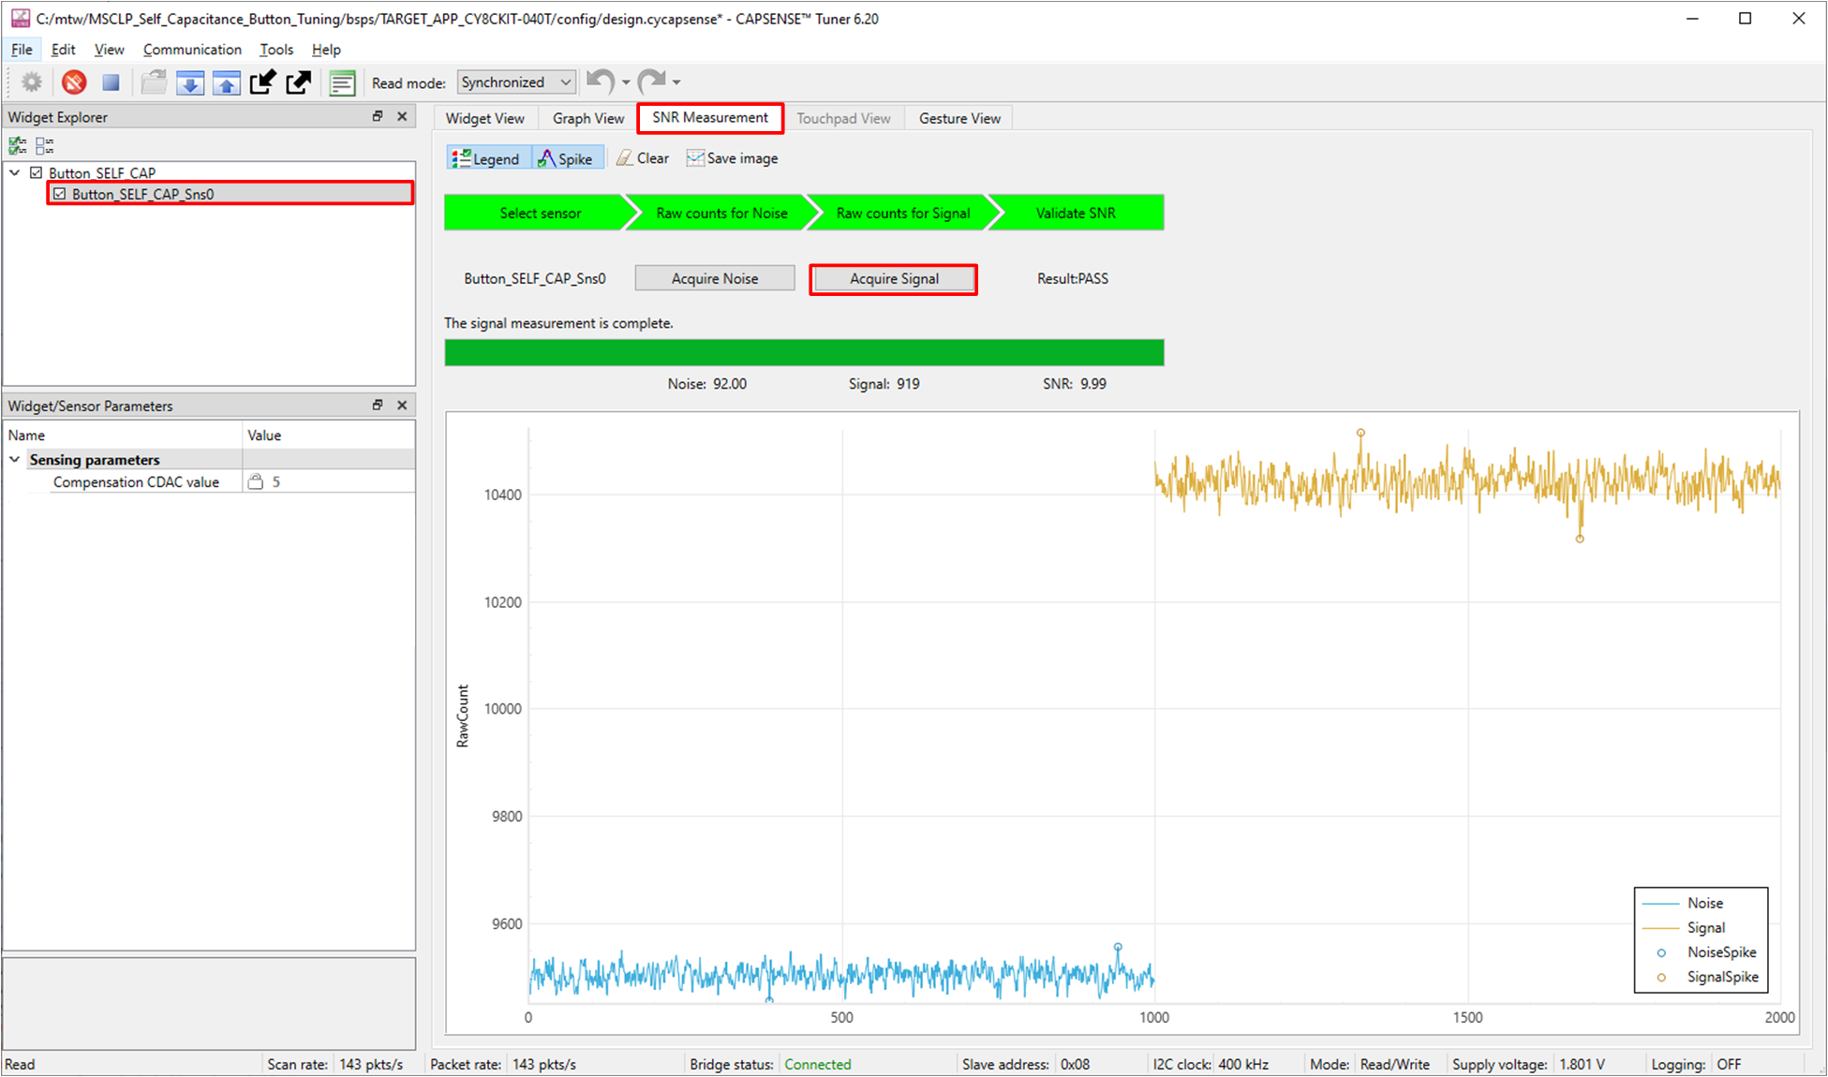The image size is (1828, 1077).
Task: Open the Read mode Synchronized dropdown
Action: [516, 82]
